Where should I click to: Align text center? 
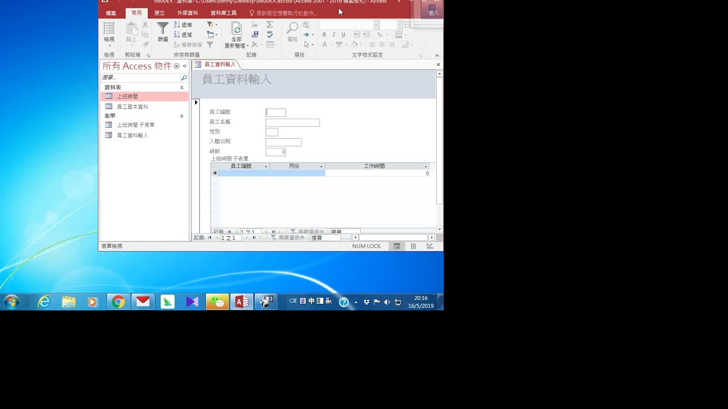[x=382, y=44]
